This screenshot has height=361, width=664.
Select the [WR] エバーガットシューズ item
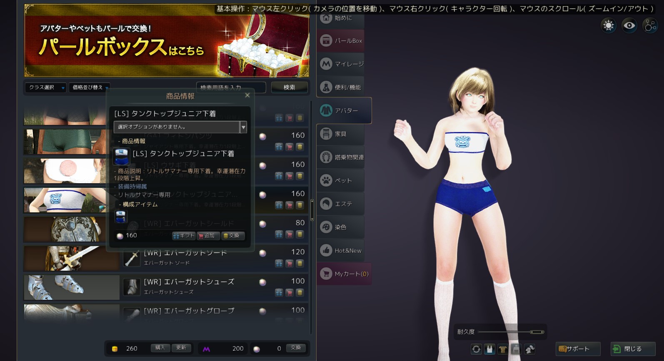[189, 282]
